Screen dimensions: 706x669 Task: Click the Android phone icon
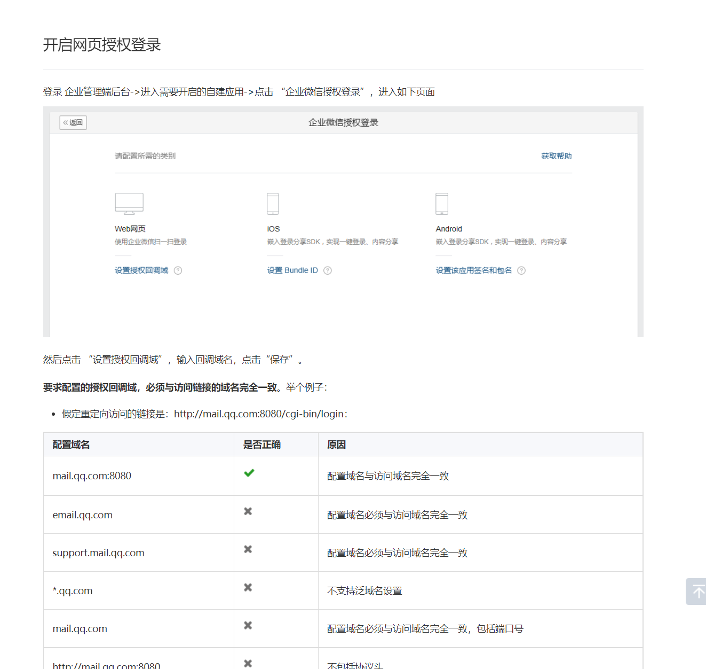442,204
